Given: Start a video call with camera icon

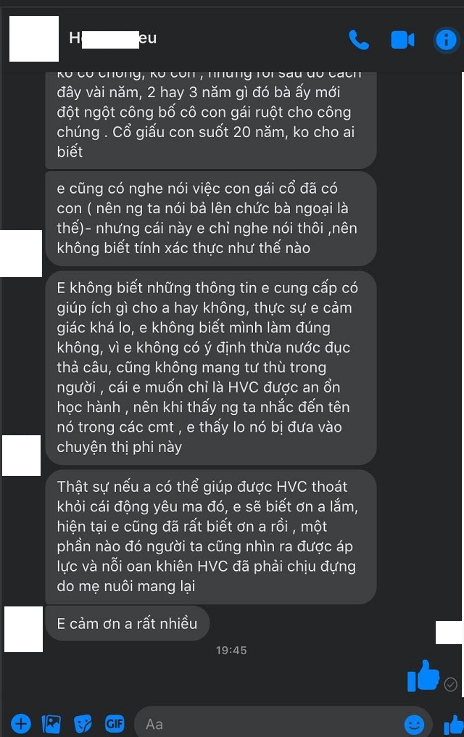Looking at the screenshot, I should pyautogui.click(x=402, y=40).
